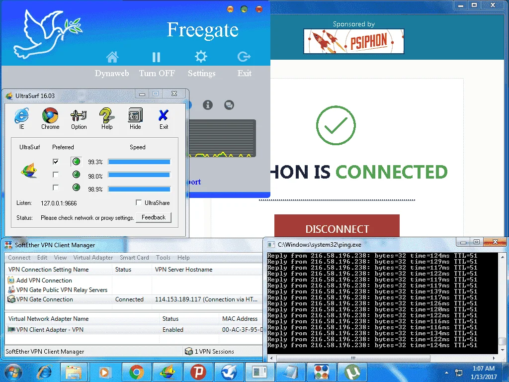Select VPN Gate Connection row
509x382 pixels.
point(134,299)
